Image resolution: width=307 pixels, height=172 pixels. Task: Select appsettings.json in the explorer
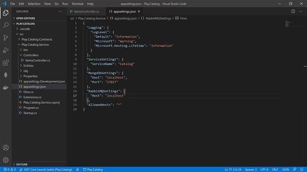39,87
